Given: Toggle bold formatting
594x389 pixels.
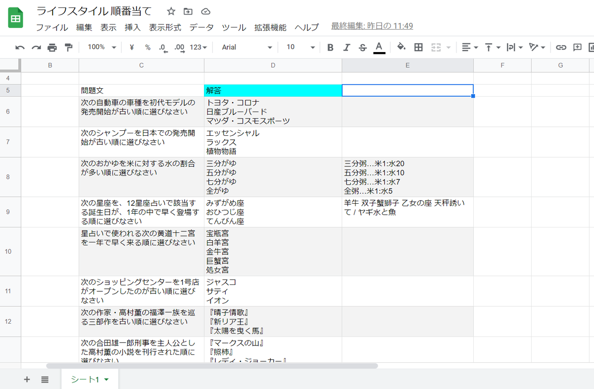Looking at the screenshot, I should [x=331, y=47].
